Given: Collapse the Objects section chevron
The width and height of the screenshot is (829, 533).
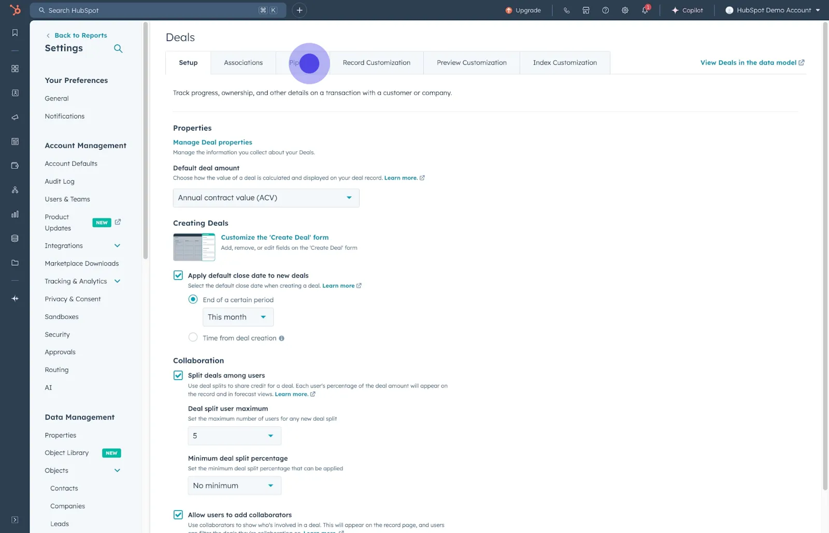Looking at the screenshot, I should click(117, 470).
